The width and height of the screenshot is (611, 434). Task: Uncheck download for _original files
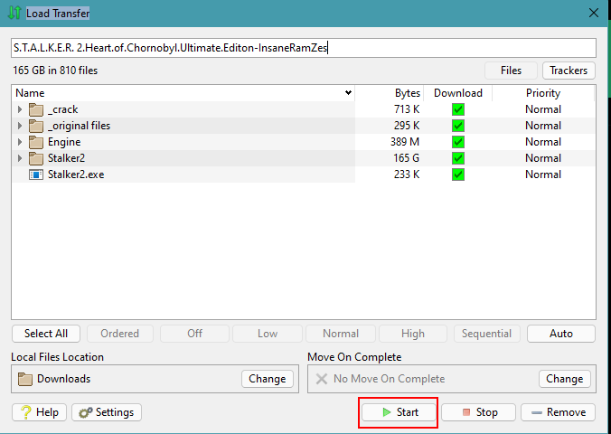tap(458, 126)
